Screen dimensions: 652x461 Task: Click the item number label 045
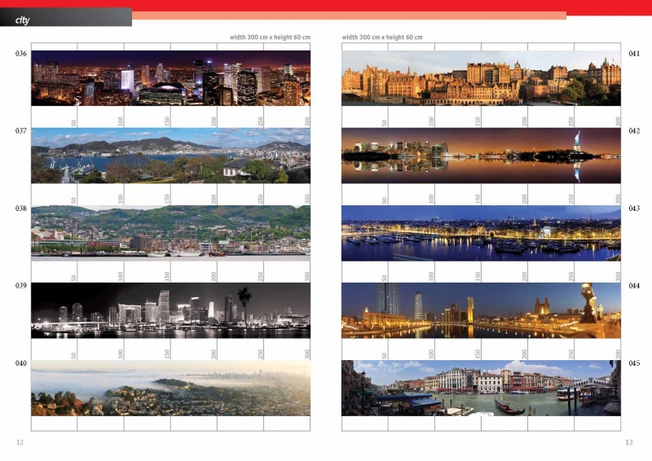(x=633, y=363)
